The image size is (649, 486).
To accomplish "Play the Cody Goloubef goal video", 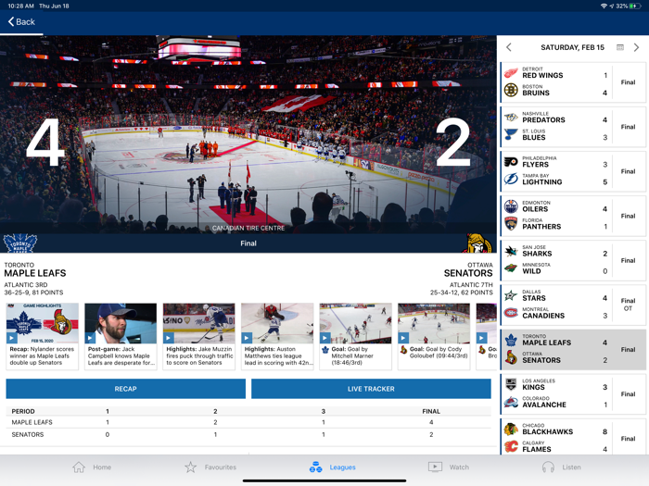I will point(433,323).
